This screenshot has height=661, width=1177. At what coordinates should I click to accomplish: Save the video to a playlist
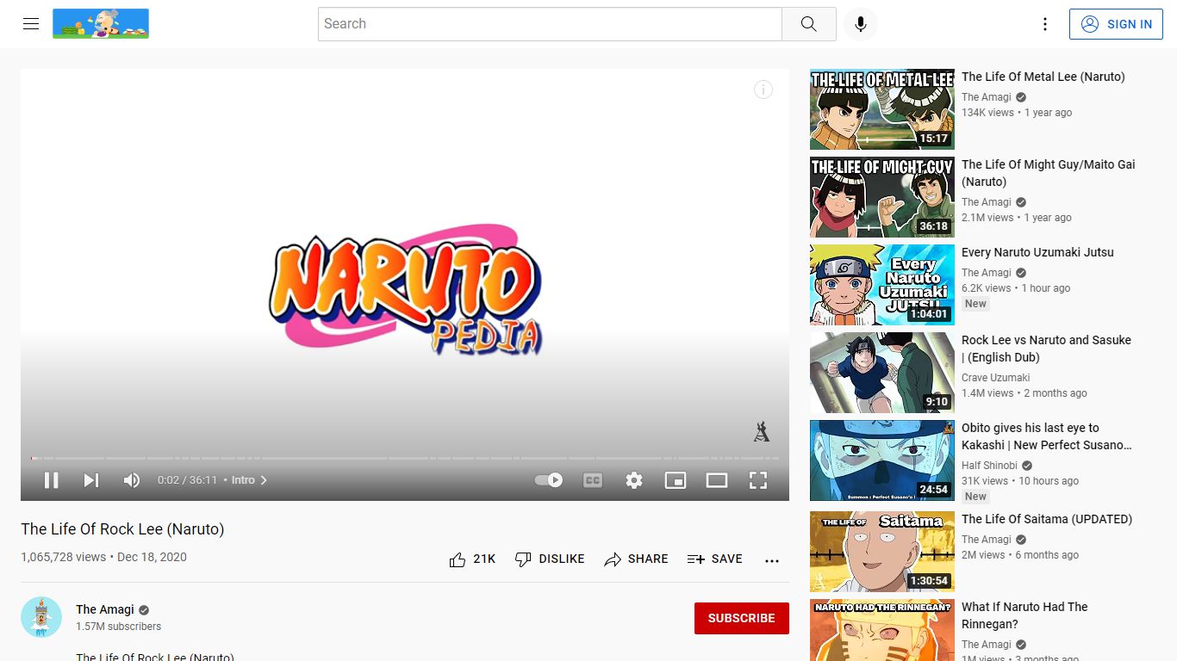coord(714,559)
